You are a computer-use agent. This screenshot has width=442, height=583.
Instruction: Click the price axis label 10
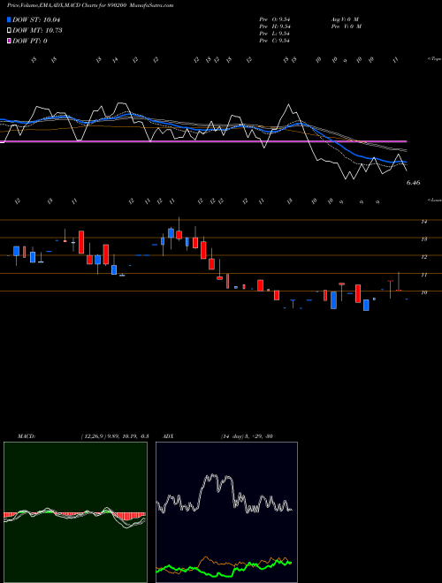(x=423, y=292)
